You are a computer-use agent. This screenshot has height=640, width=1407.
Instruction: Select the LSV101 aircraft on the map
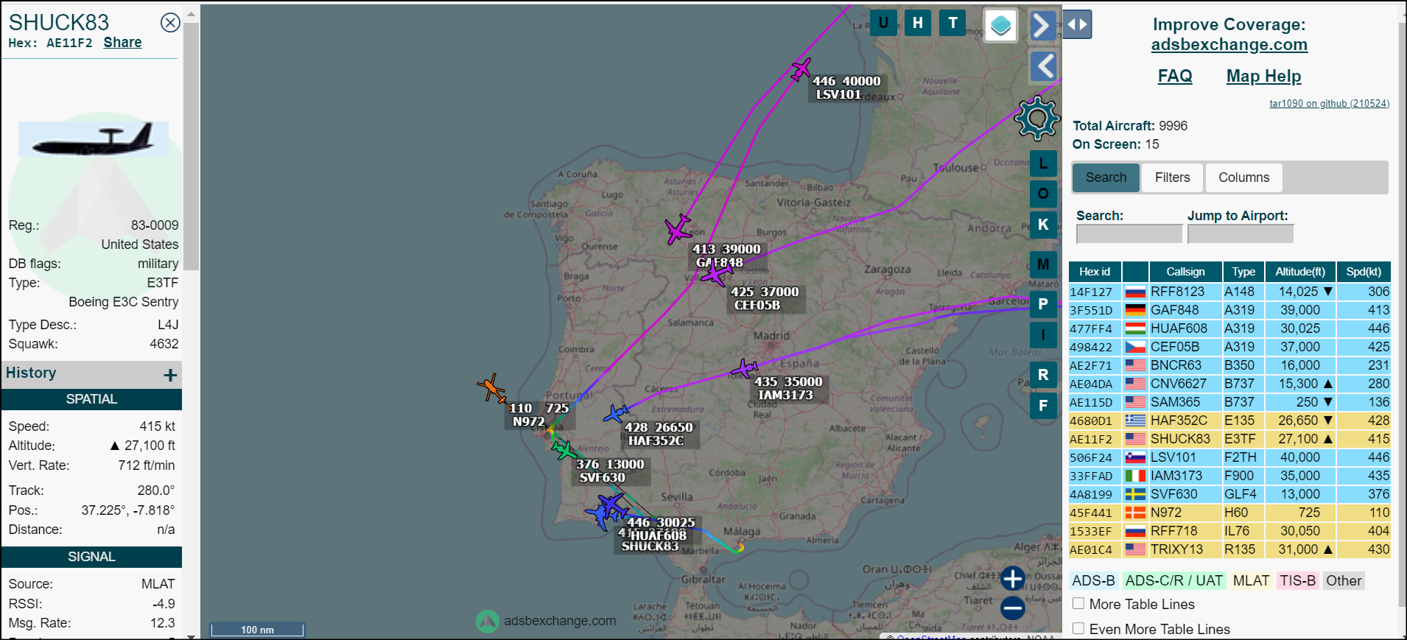pyautogui.click(x=801, y=70)
